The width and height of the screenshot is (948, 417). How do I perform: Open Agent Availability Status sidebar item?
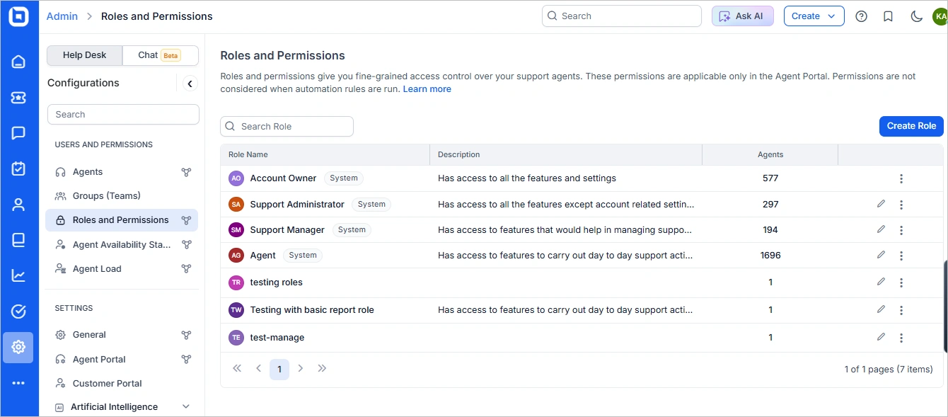[x=122, y=244]
